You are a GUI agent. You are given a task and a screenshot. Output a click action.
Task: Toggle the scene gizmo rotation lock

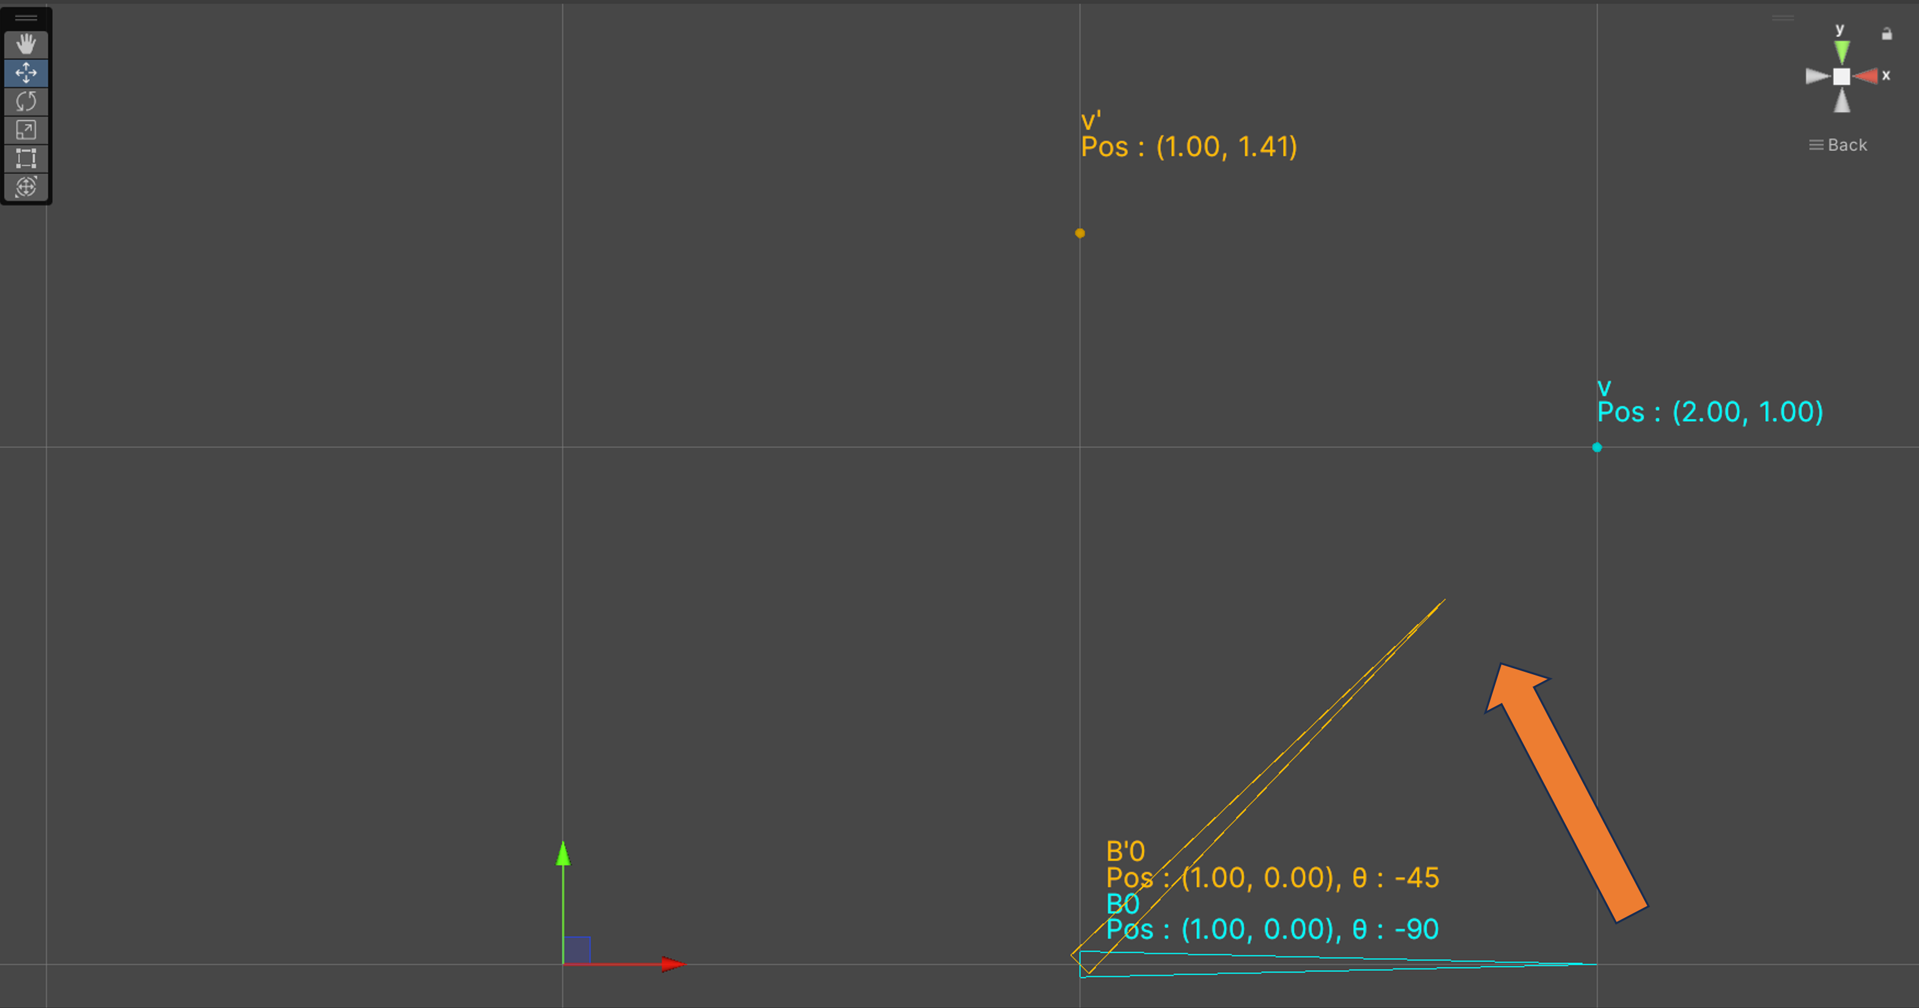tap(1886, 34)
